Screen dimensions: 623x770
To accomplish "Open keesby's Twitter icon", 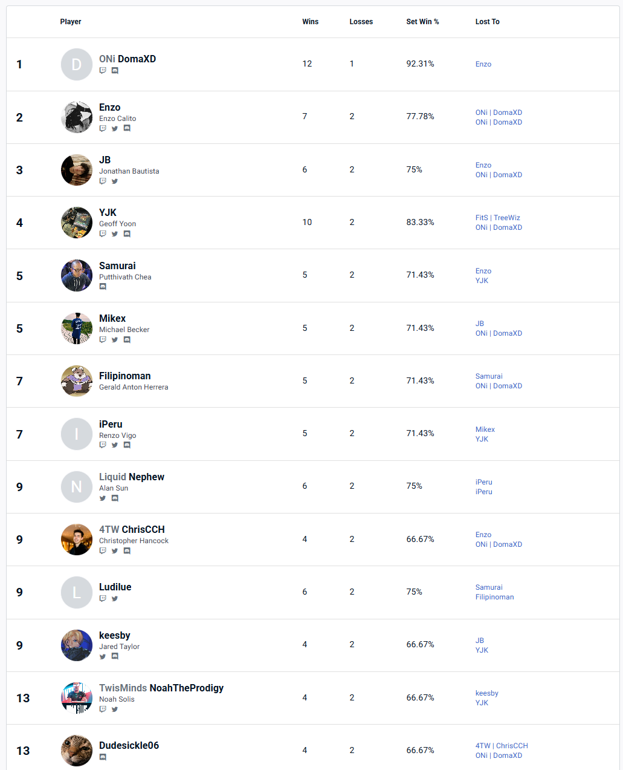I will coord(103,656).
